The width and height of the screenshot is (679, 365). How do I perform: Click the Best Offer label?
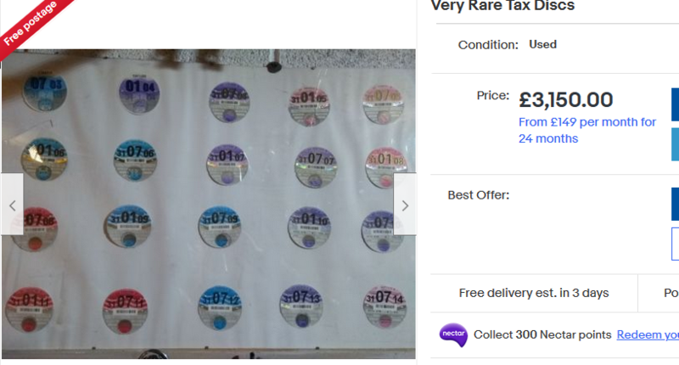479,195
